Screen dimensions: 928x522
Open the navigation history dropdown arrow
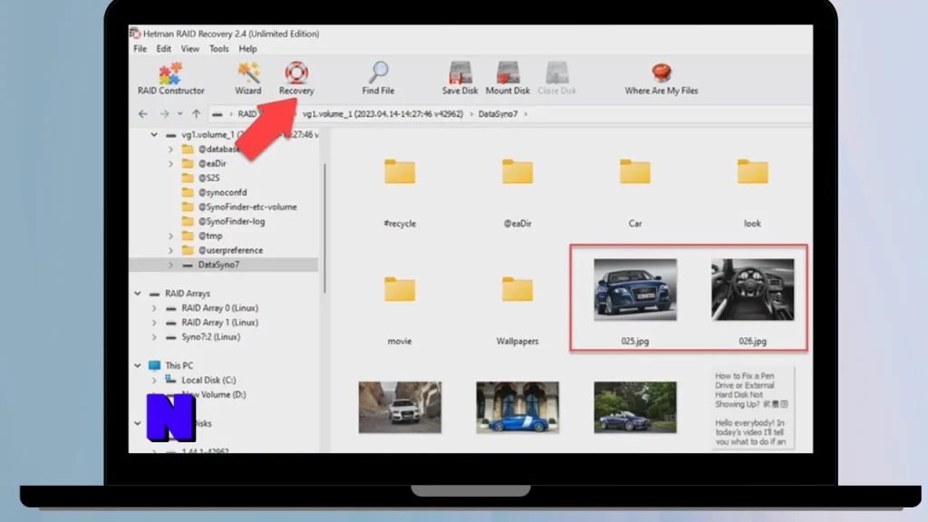(180, 113)
